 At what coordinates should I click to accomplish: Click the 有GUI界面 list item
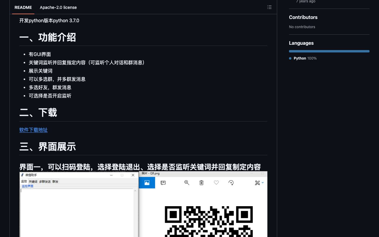40,54
